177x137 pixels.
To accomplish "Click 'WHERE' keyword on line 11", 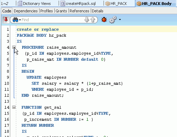I will point(38,89).
